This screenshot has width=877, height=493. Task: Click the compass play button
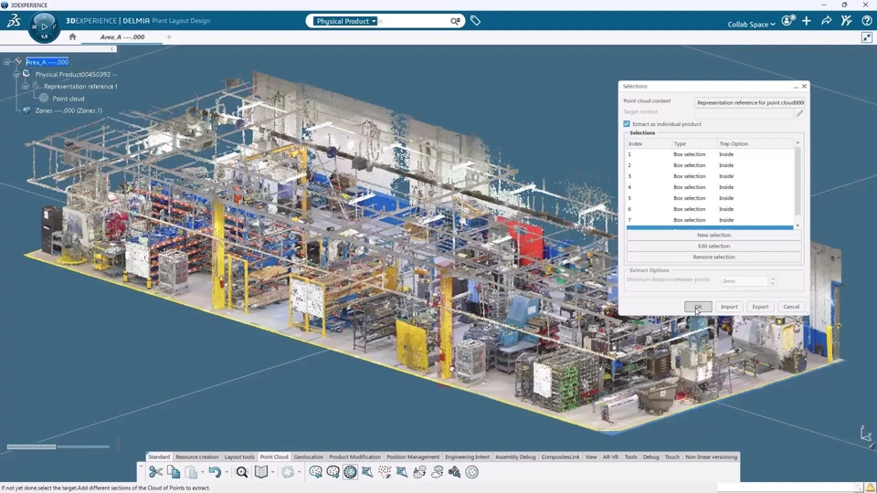[x=44, y=26]
